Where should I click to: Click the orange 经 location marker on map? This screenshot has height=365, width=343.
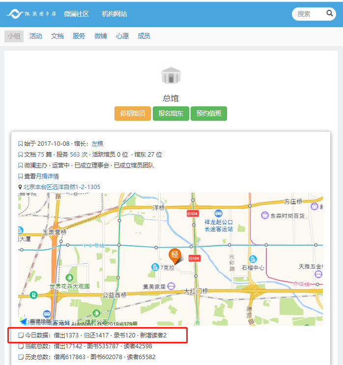pyautogui.click(x=175, y=255)
